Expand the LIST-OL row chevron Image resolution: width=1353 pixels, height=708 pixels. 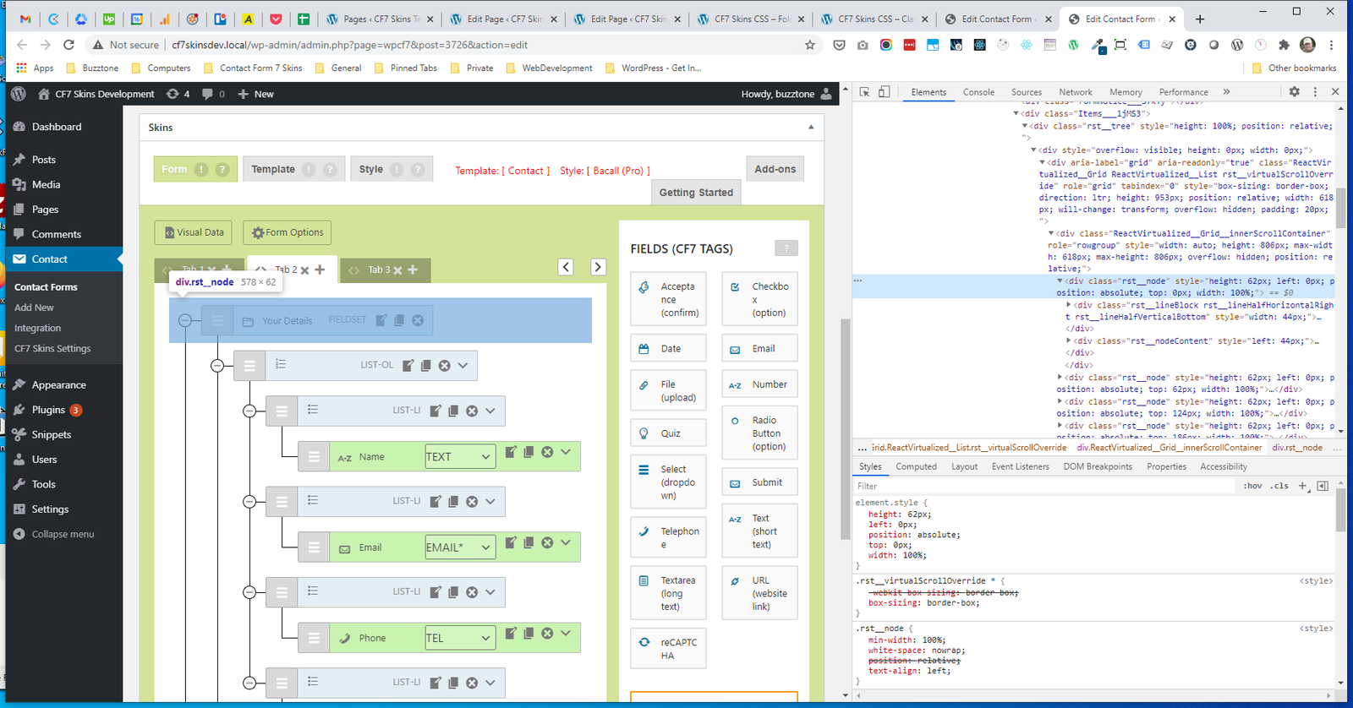coord(463,366)
